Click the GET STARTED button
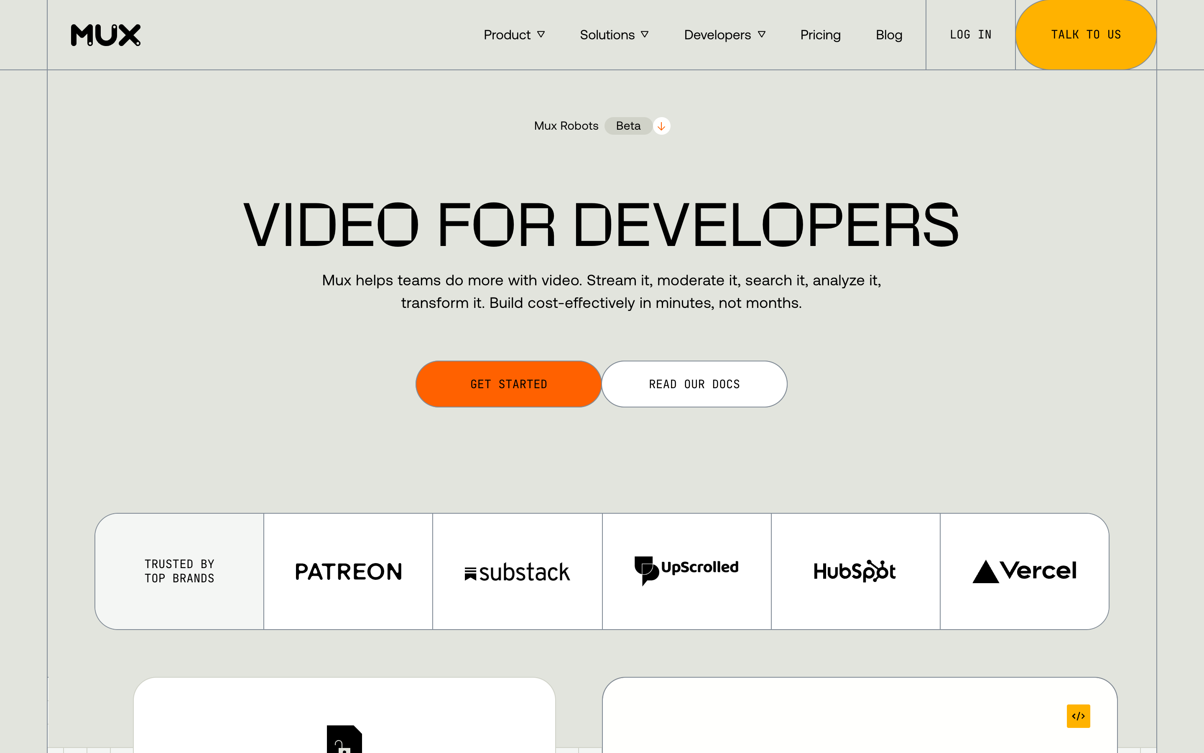 point(508,384)
